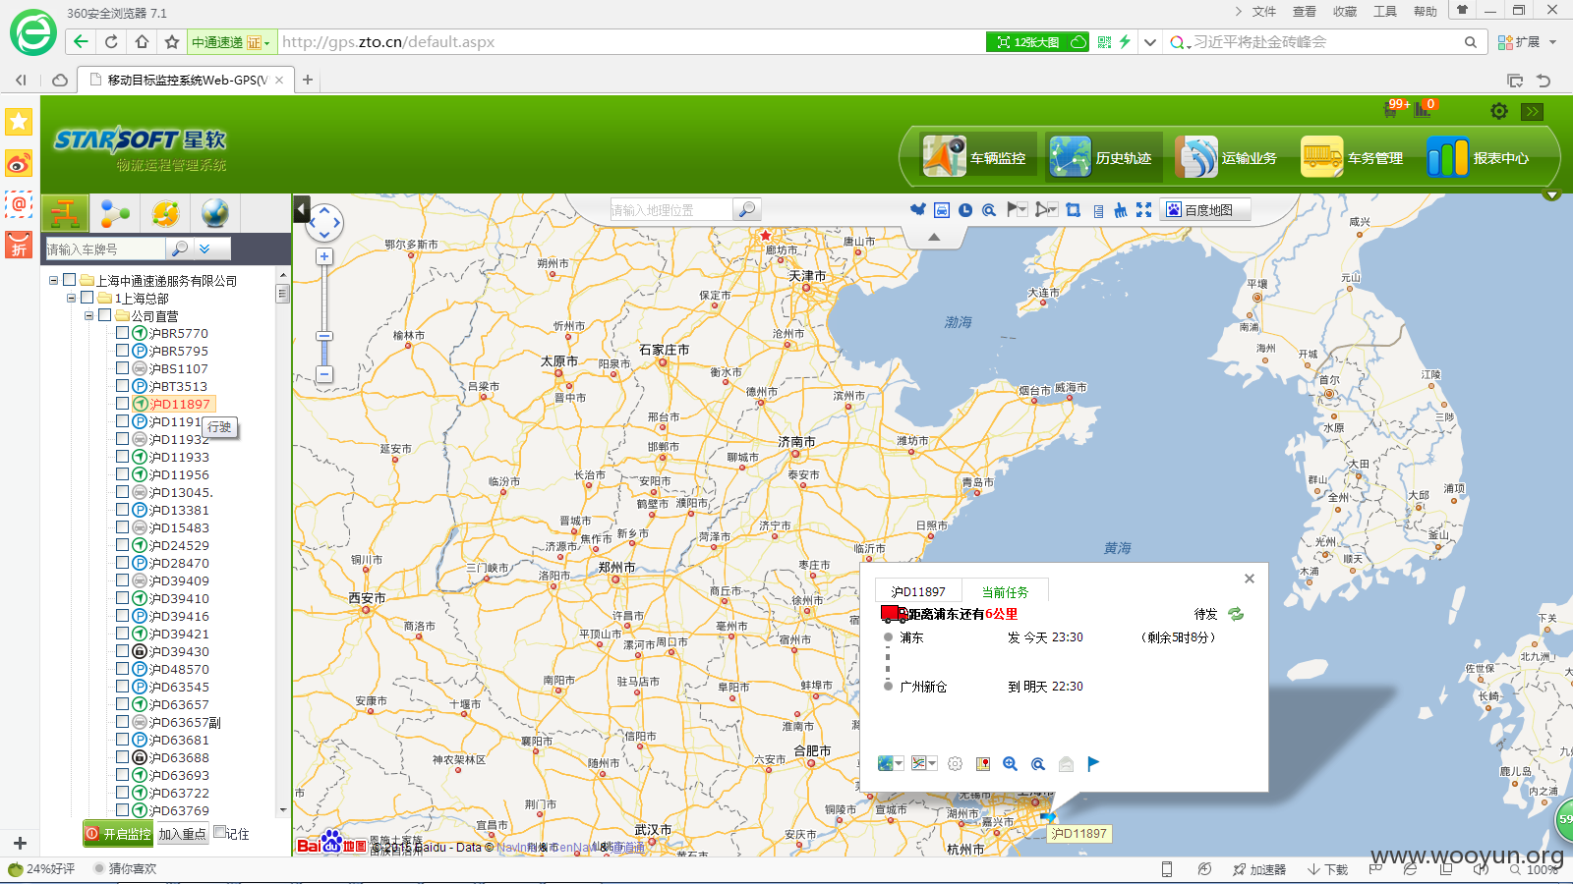1573x884 pixels.
Task: Click the connected nodes tab icon
Action: [x=115, y=212]
